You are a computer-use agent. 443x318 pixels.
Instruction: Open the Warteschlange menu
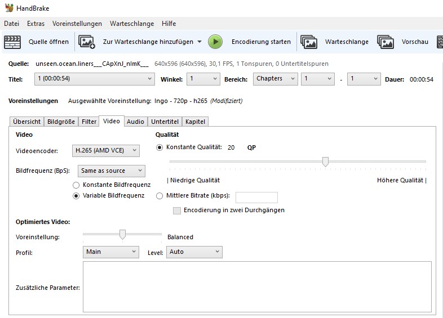132,24
